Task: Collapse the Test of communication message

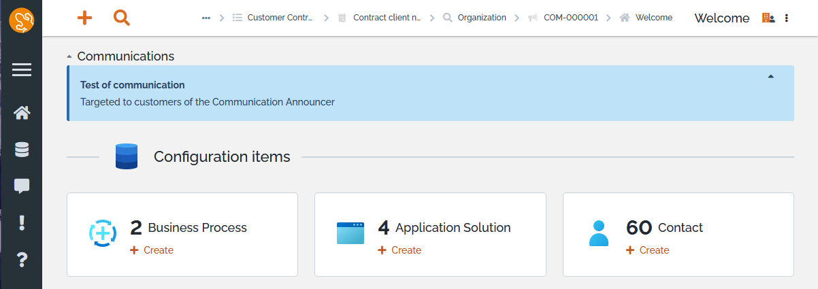Action: click(770, 77)
